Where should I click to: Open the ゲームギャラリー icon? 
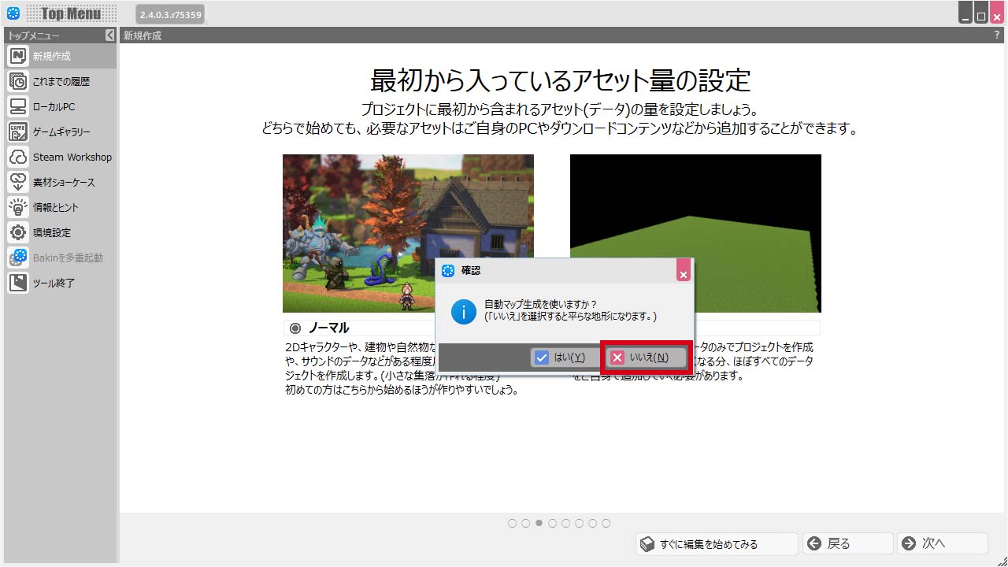coord(19,132)
